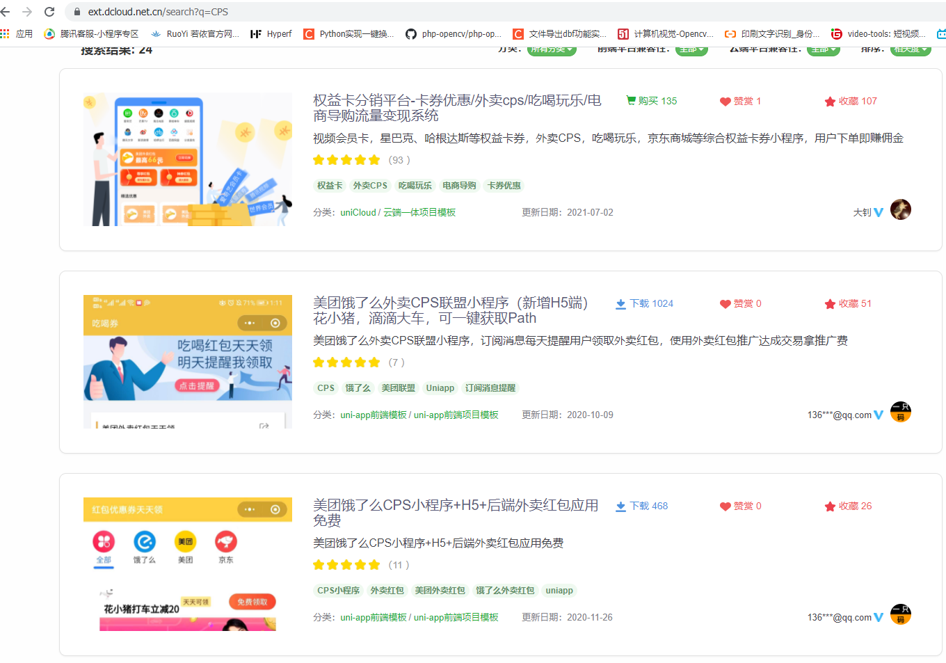Open the 云端一体项目模板 category link

pos(419,213)
